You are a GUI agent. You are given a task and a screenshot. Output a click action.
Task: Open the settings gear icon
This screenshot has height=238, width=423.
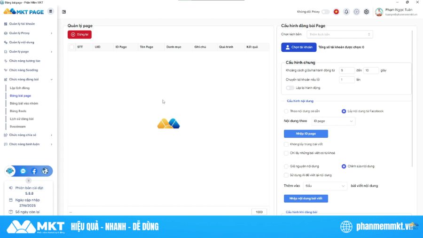click(366, 12)
